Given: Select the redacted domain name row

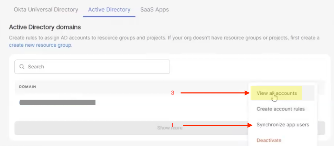Looking at the screenshot, I should click(57, 102).
